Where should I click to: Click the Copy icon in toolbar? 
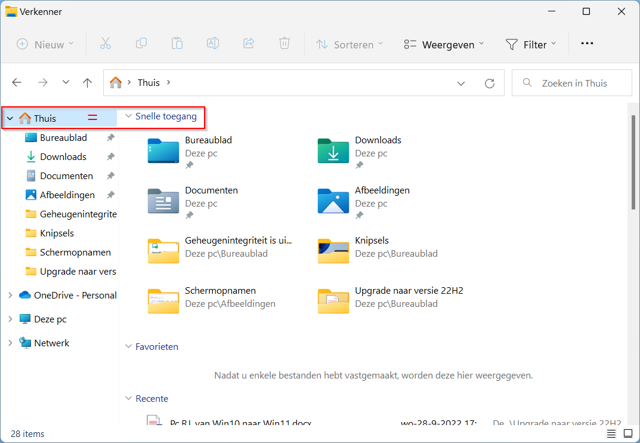(x=141, y=44)
